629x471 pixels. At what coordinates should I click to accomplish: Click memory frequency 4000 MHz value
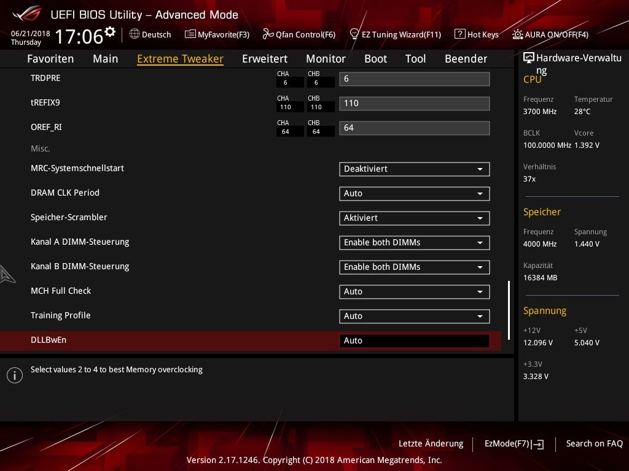point(540,244)
